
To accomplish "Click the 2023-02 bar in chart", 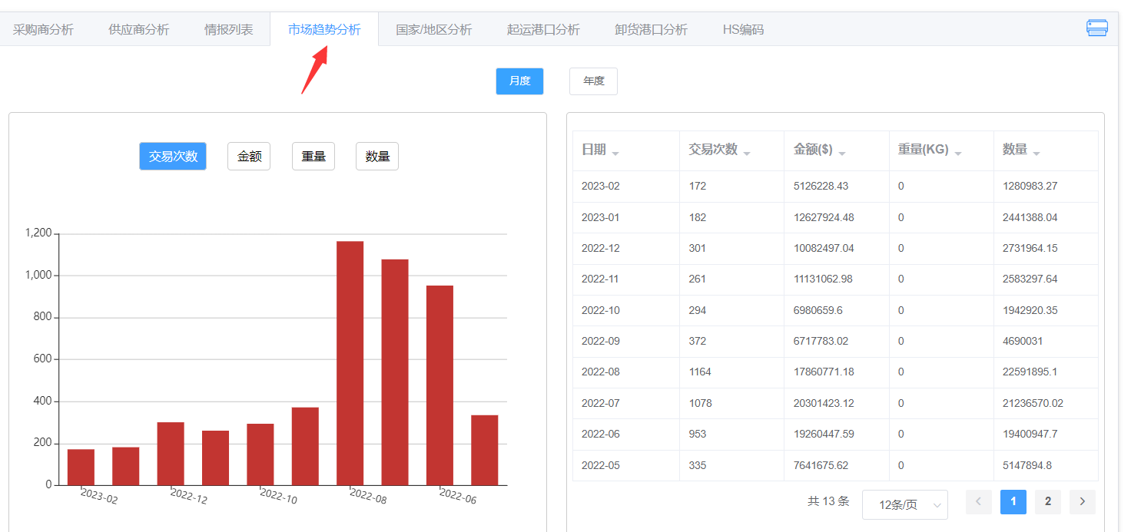I will pos(81,467).
